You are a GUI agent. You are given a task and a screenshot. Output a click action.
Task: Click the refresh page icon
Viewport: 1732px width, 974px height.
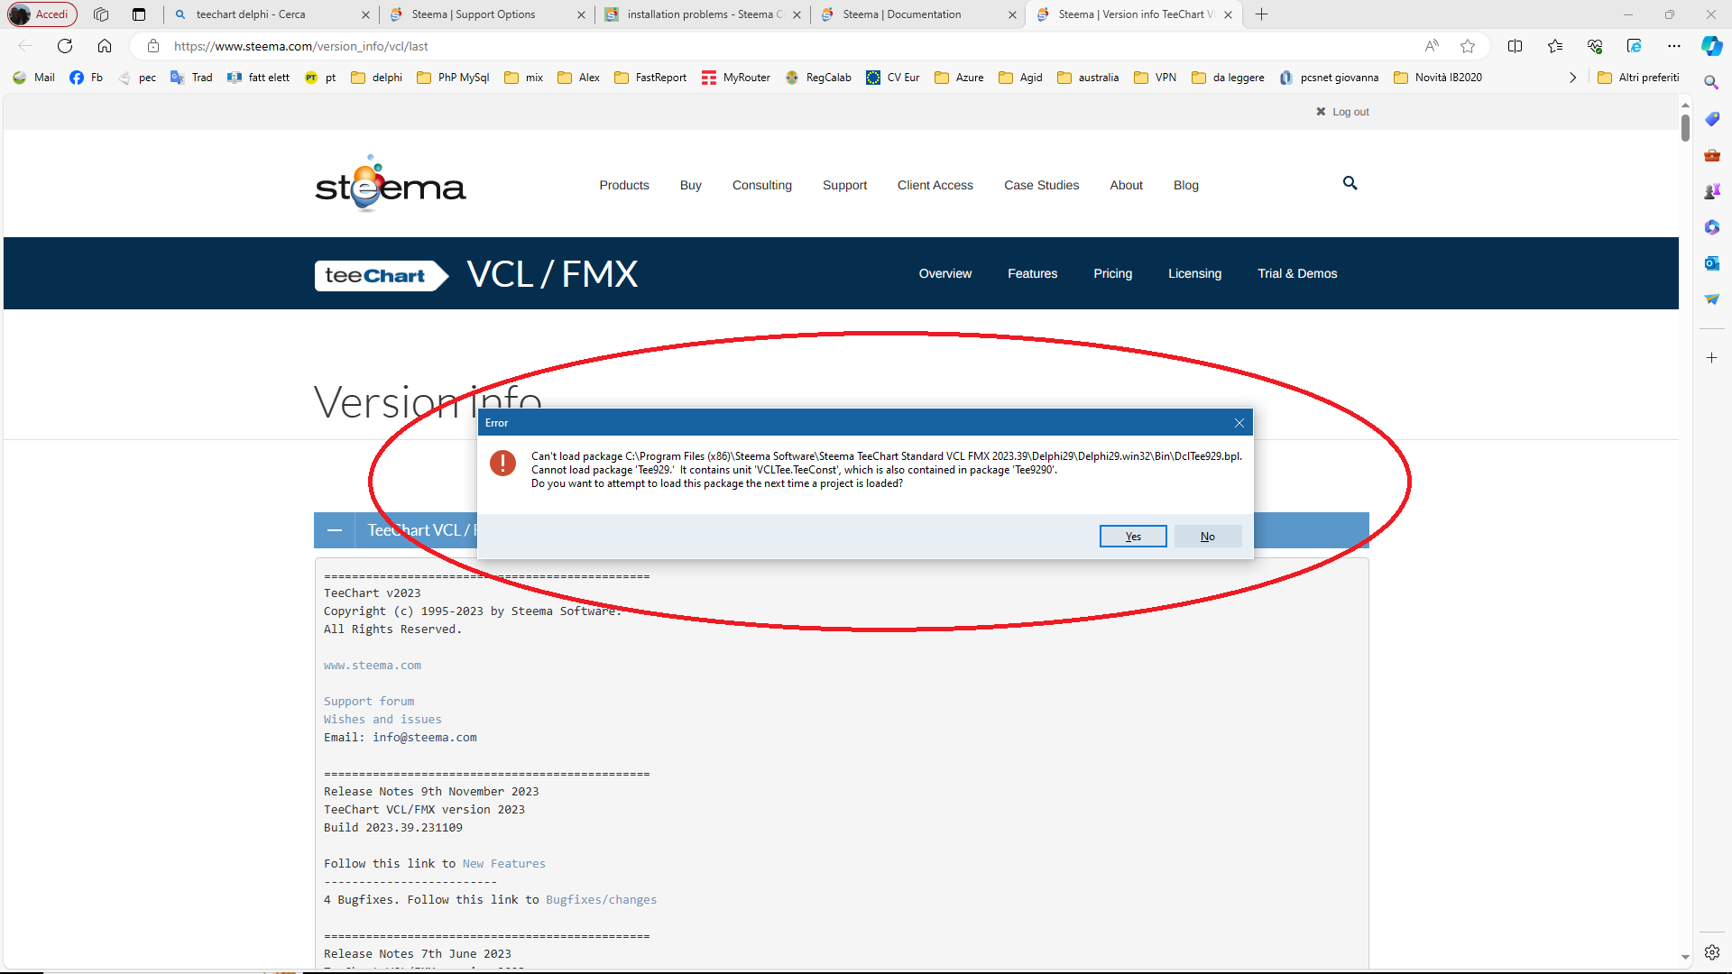64,45
